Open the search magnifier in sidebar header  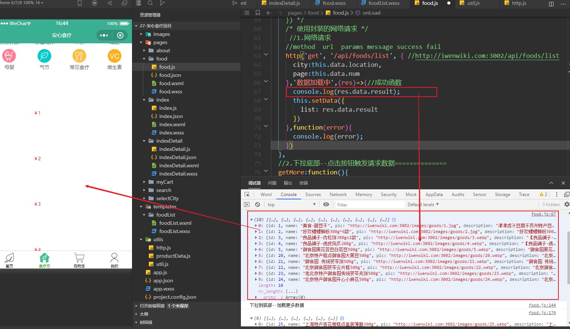pyautogui.click(x=150, y=3)
